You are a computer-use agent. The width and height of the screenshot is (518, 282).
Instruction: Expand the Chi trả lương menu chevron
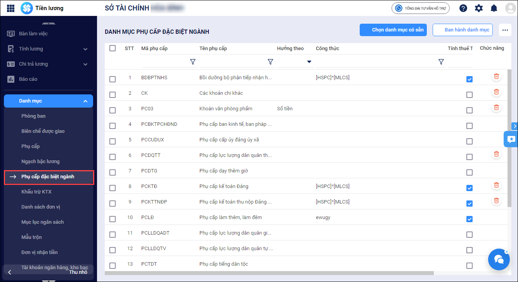click(85, 64)
